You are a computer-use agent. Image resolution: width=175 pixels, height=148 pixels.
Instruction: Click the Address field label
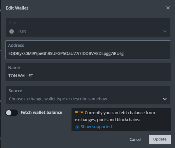click(16, 45)
